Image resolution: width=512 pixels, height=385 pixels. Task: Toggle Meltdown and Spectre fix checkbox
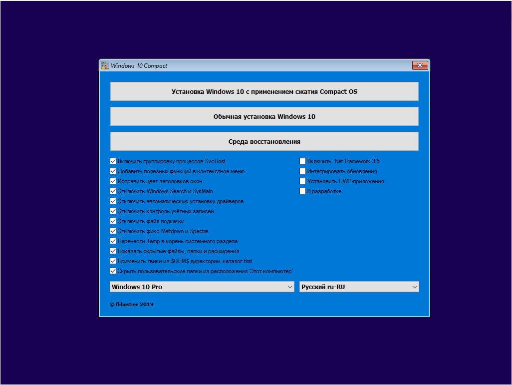[x=113, y=231]
